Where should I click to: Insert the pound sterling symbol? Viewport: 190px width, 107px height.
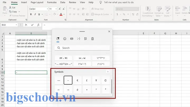87,80
